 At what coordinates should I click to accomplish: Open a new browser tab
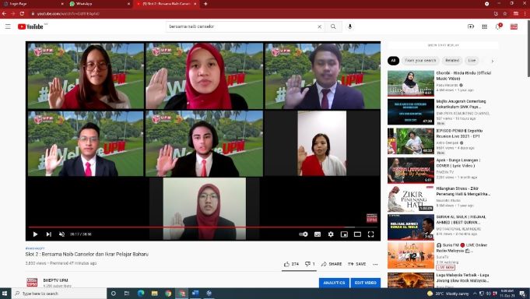pyautogui.click(x=205, y=4)
